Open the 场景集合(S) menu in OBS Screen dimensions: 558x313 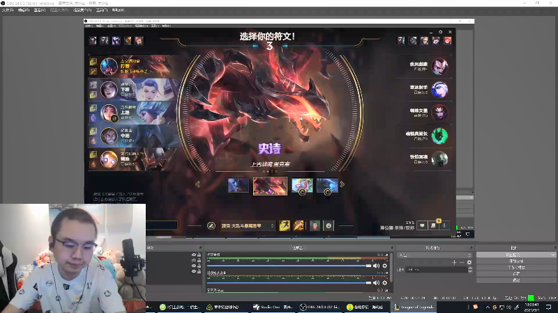point(82,10)
